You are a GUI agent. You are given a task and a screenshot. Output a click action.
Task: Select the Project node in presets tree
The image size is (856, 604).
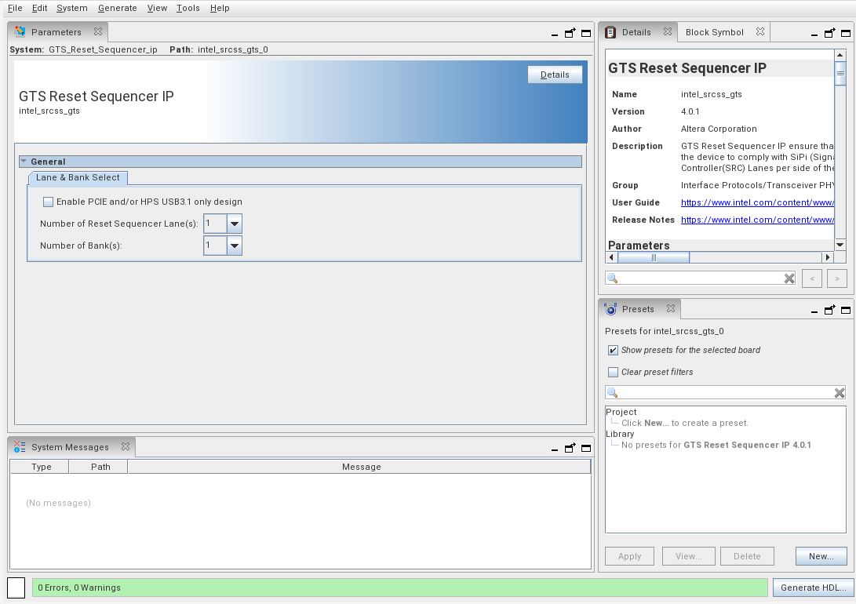(621, 412)
